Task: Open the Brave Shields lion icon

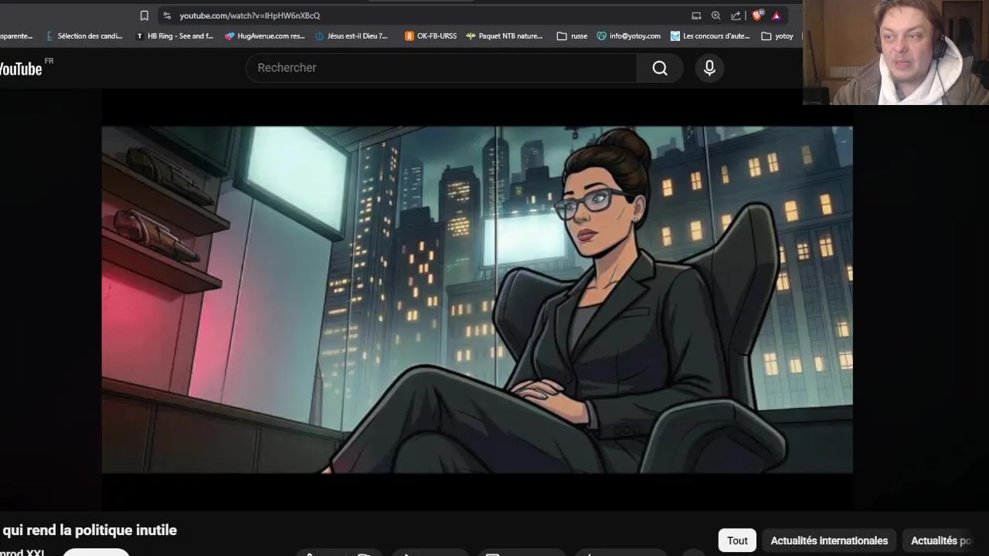Action: 758,15
